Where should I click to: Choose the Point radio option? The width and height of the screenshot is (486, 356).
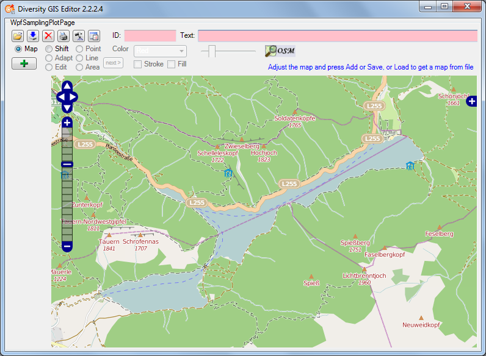click(x=79, y=49)
